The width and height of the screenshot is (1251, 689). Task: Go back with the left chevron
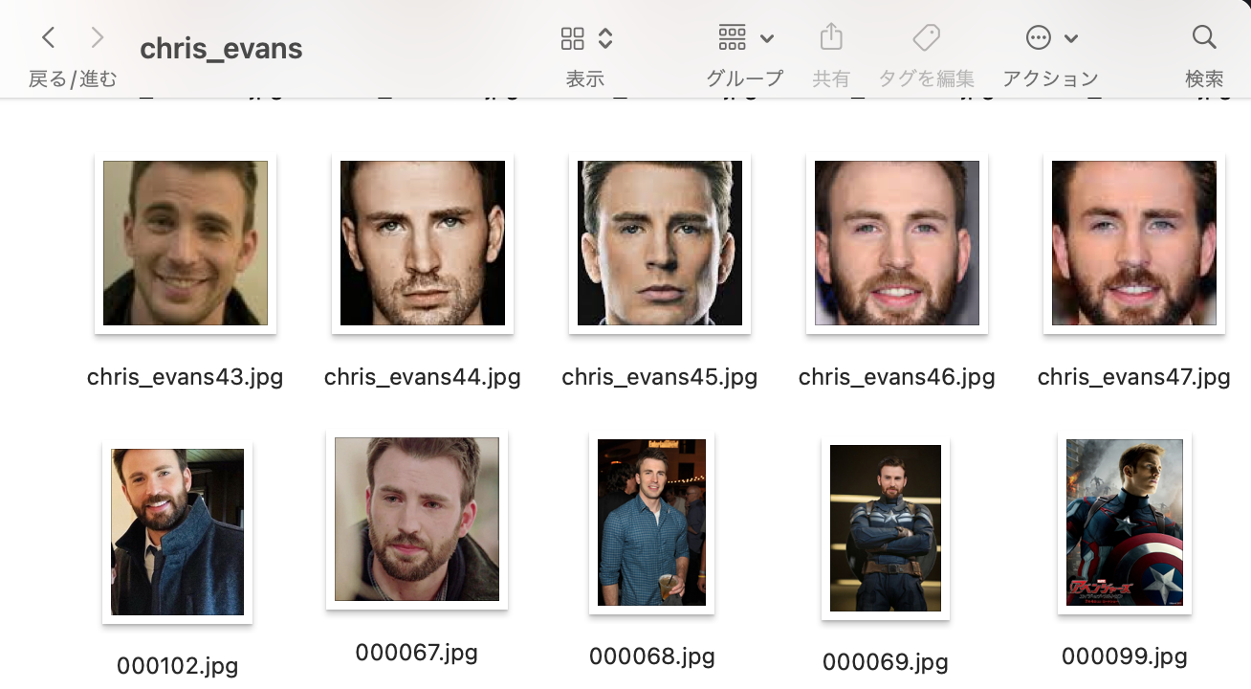point(49,38)
